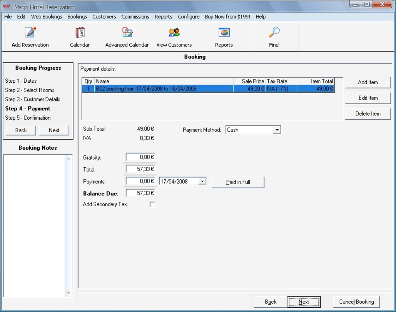Viewport: 396px width, 312px height.
Task: Click the Name column header
Action: click(x=164, y=81)
